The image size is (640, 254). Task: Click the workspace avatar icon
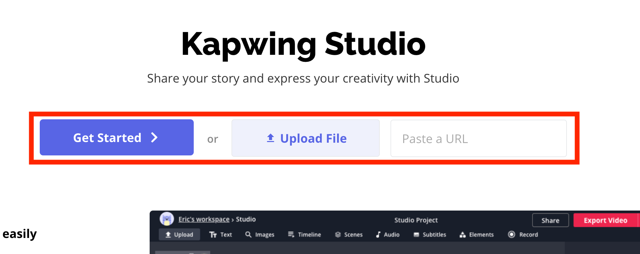pyautogui.click(x=167, y=219)
